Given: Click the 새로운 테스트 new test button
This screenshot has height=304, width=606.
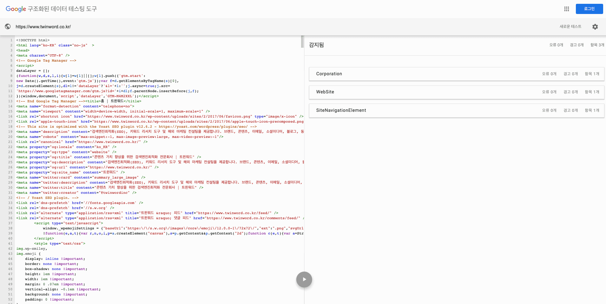Looking at the screenshot, I should click(570, 27).
